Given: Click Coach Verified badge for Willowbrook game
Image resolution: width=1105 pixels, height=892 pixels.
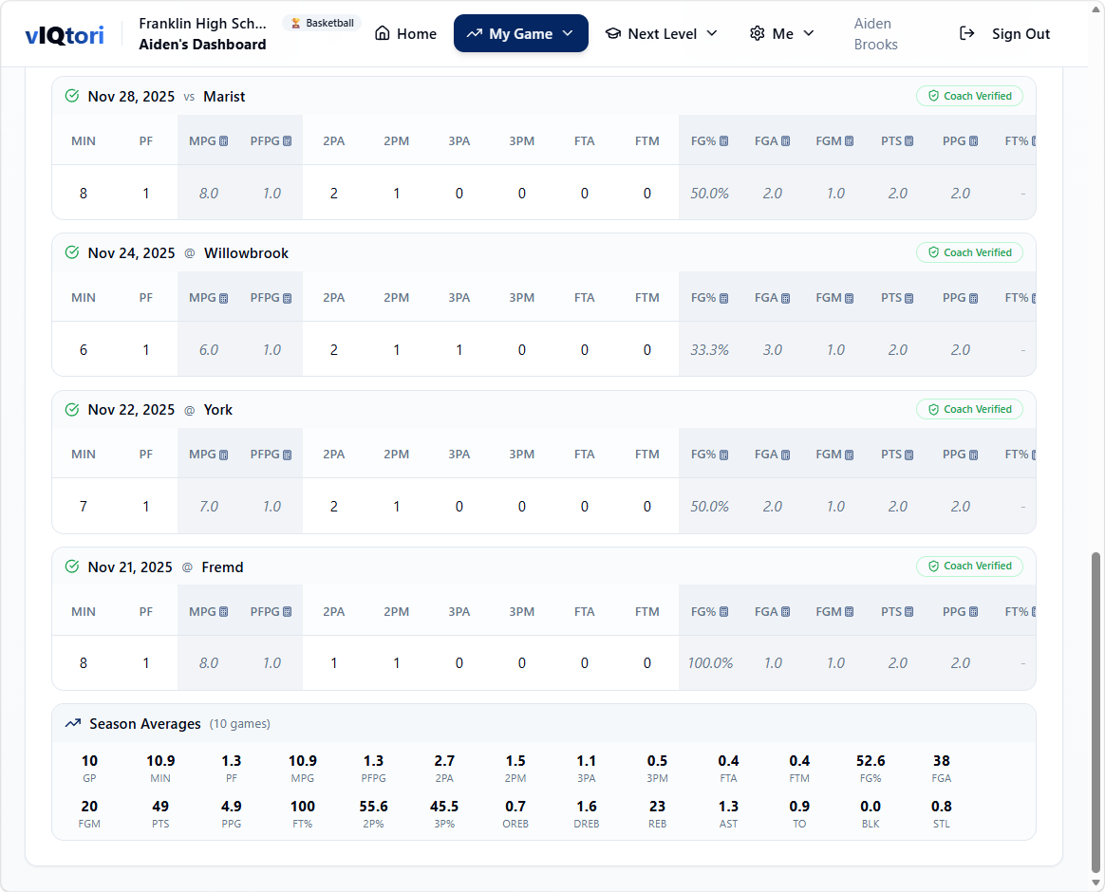Looking at the screenshot, I should (969, 252).
